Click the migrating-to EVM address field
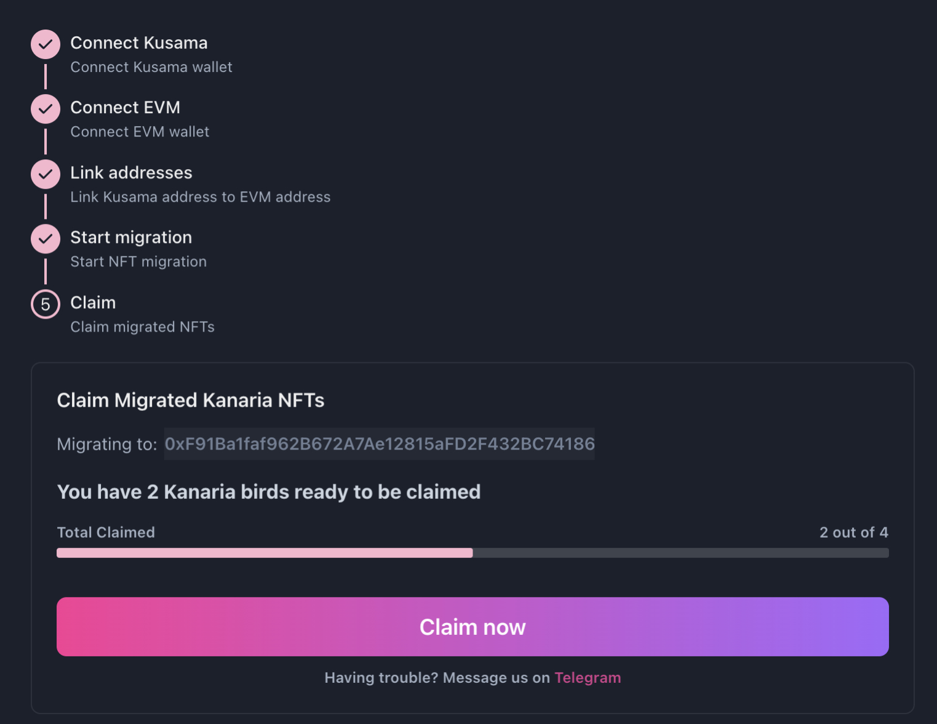This screenshot has height=724, width=937. pyautogui.click(x=379, y=444)
